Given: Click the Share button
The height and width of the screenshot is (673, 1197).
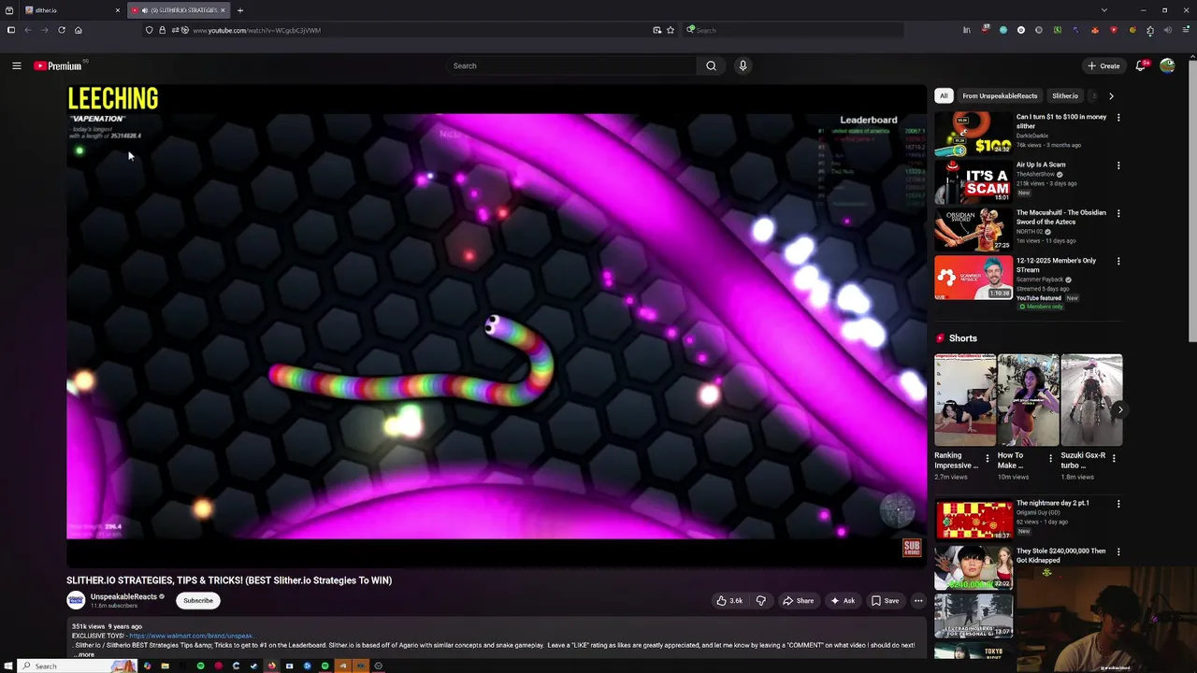Looking at the screenshot, I should click(x=798, y=601).
